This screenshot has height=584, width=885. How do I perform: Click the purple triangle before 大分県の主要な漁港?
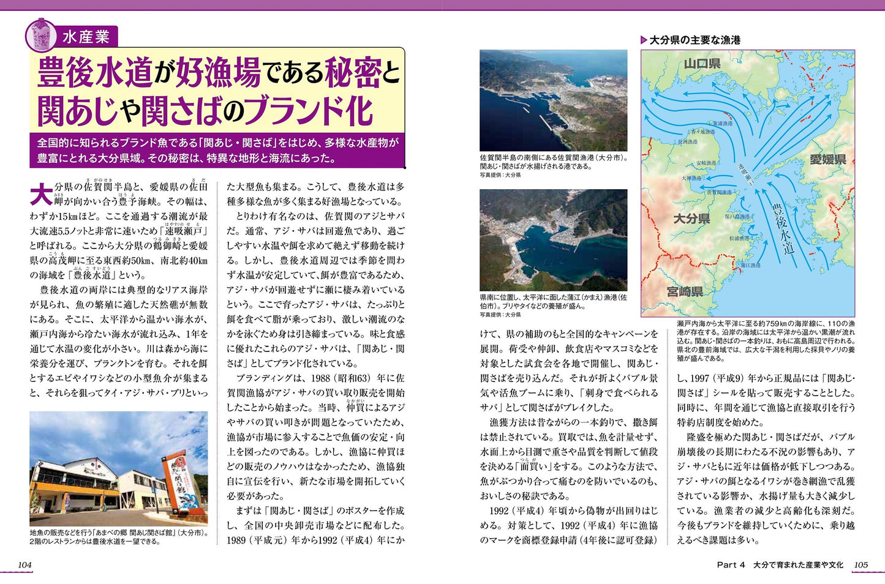click(644, 40)
